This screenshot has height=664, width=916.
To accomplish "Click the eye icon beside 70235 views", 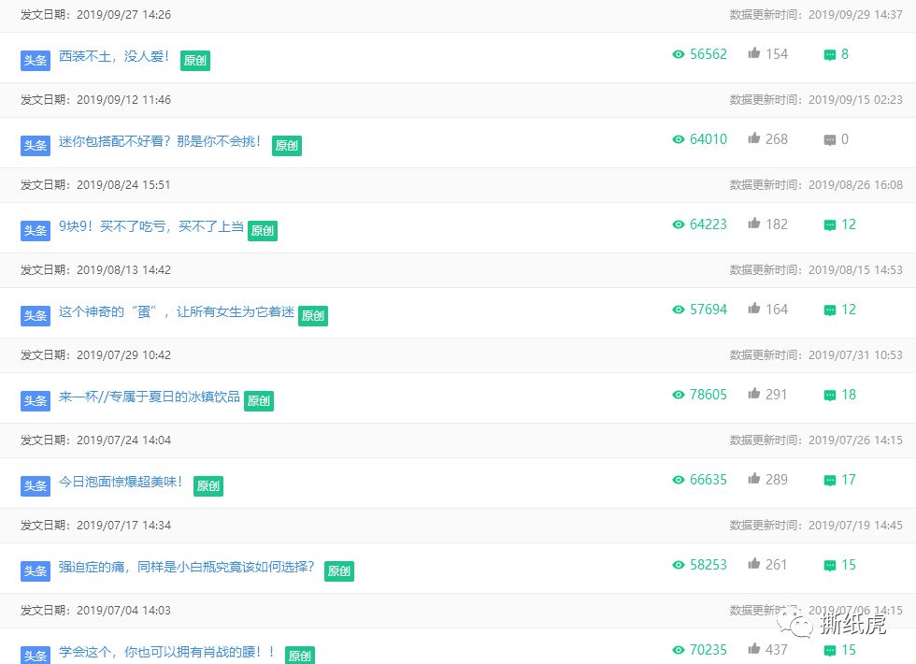I will (678, 649).
